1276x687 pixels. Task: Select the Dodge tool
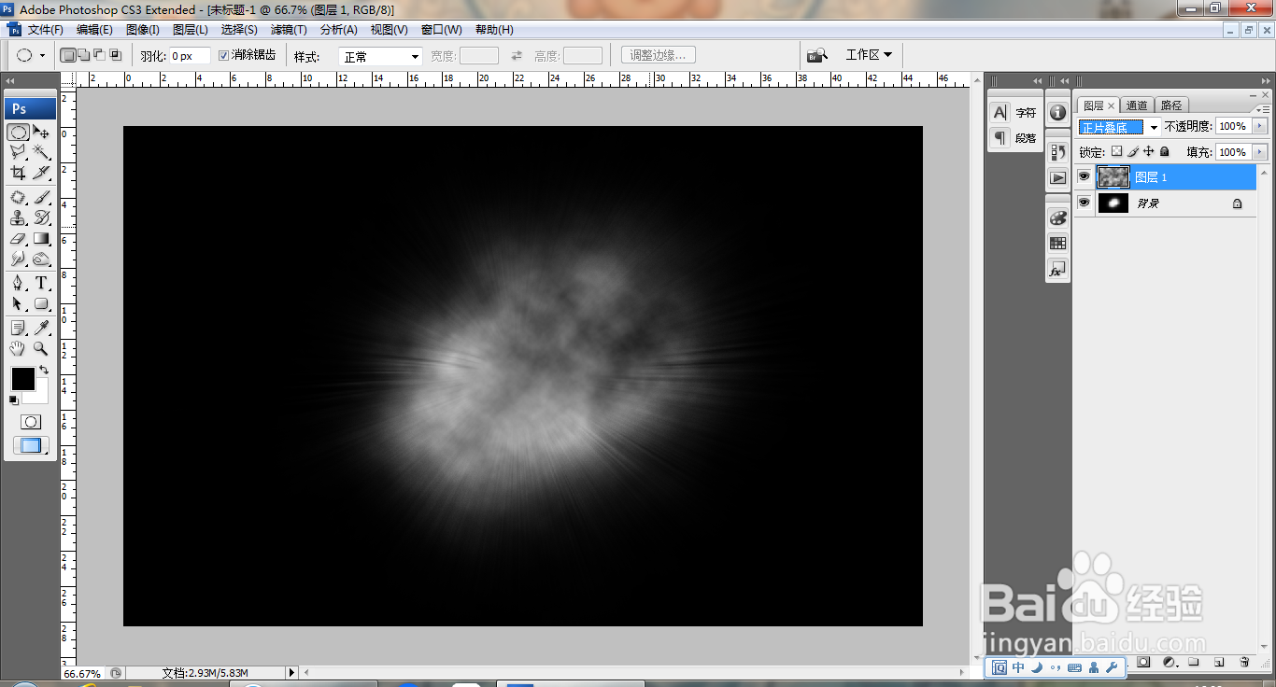click(42, 259)
